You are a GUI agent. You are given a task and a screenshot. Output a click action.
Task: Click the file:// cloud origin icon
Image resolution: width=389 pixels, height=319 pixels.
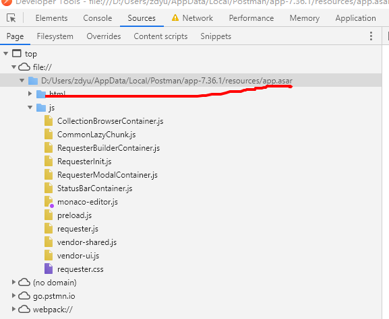[x=24, y=67]
